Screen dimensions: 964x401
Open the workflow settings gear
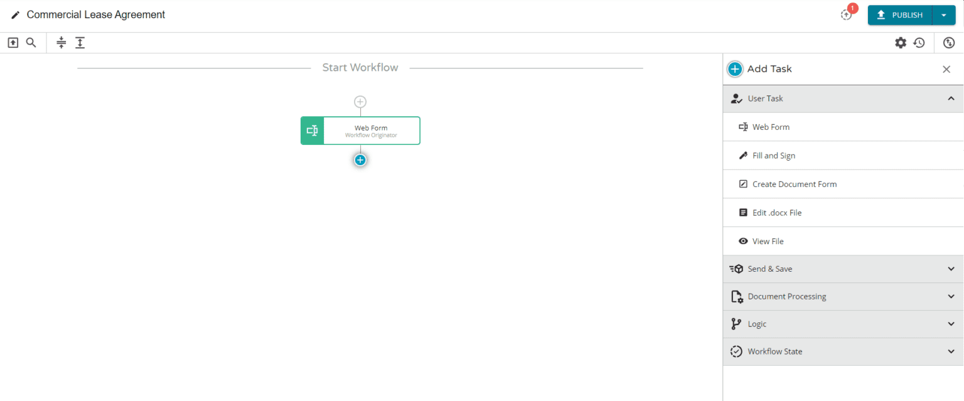point(901,43)
